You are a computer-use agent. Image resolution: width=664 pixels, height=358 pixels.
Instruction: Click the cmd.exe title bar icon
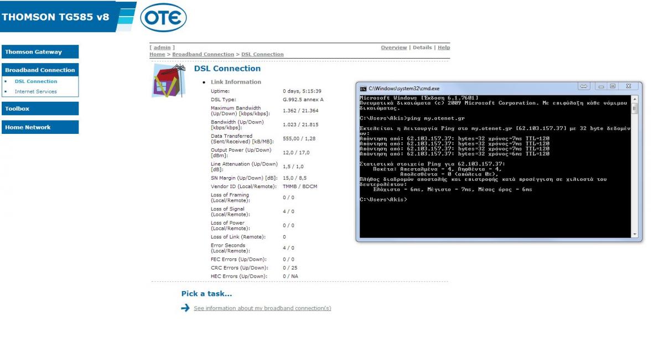[363, 88]
